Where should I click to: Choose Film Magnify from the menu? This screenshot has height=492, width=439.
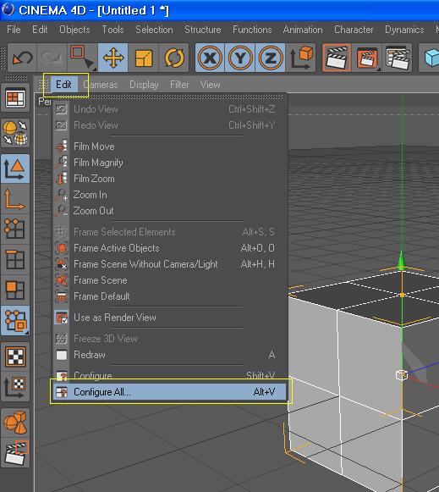pos(169,163)
